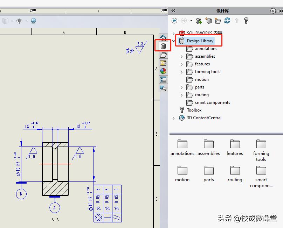Open the File Explorer folder icon in sidebar
This screenshot has width=283, height=228.
pos(163,54)
